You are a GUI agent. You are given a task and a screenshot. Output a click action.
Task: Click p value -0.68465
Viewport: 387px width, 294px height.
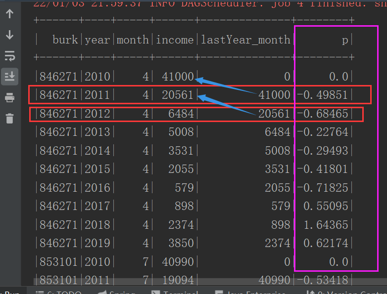[x=322, y=114]
